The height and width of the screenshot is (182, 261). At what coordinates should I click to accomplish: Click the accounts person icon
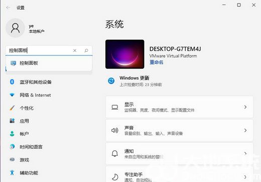(x=12, y=134)
